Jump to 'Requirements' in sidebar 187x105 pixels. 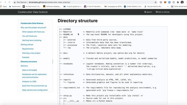pos(28,49)
